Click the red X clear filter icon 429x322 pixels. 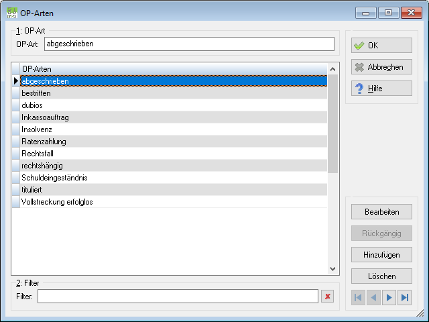tap(327, 297)
